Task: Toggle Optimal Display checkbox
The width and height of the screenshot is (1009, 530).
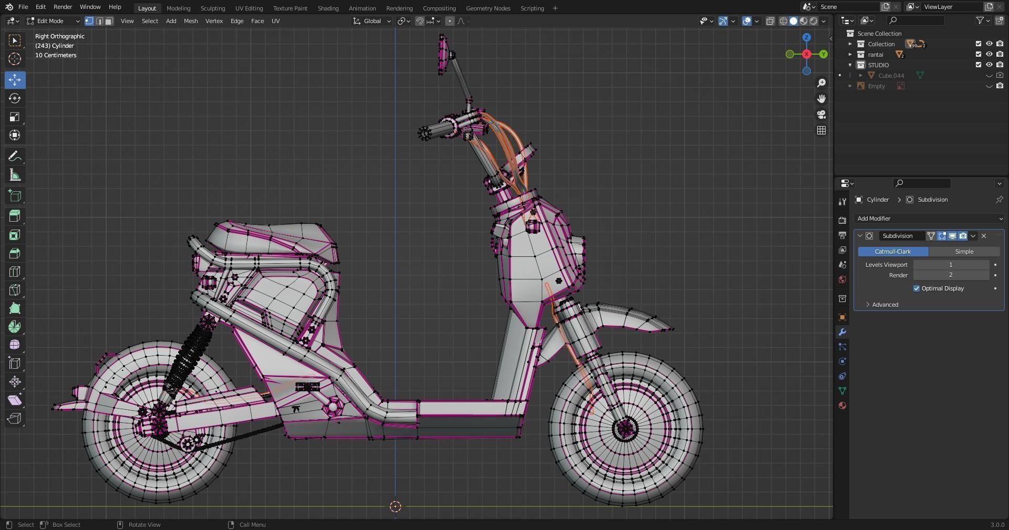Action: (x=917, y=288)
